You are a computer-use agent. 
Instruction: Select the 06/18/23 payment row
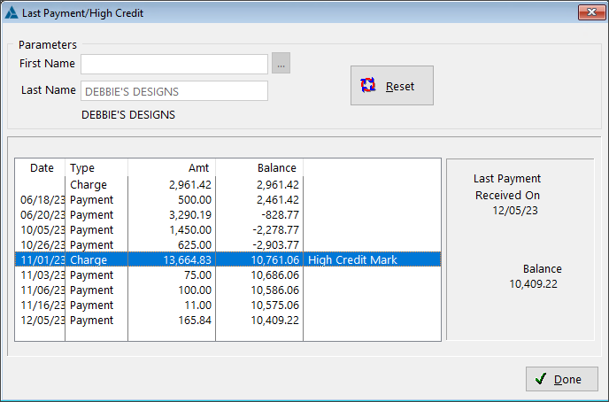point(227,199)
